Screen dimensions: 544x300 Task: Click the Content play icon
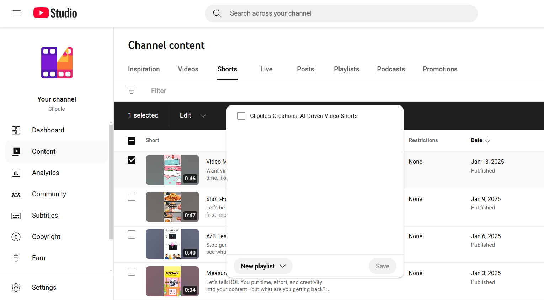pos(16,152)
